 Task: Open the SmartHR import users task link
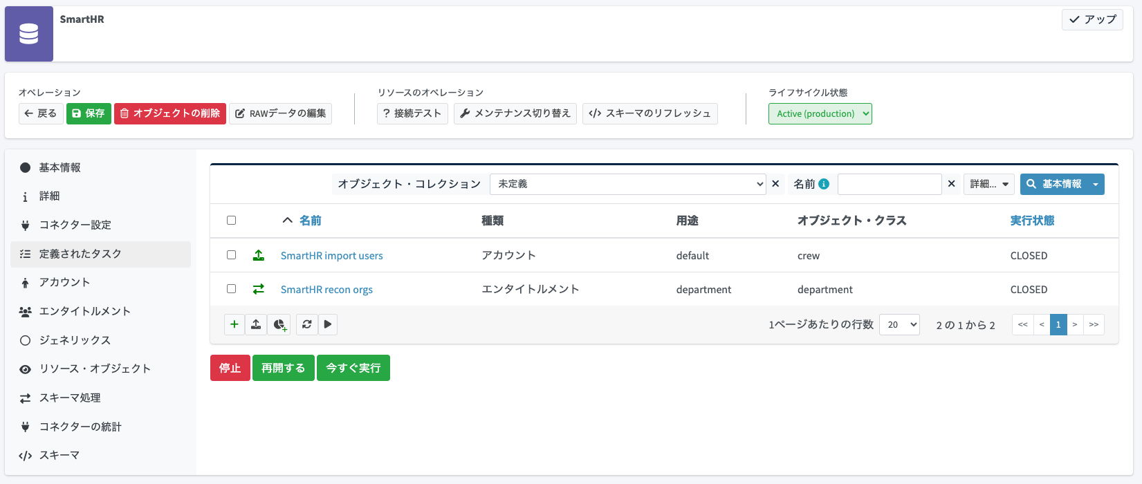tap(331, 256)
